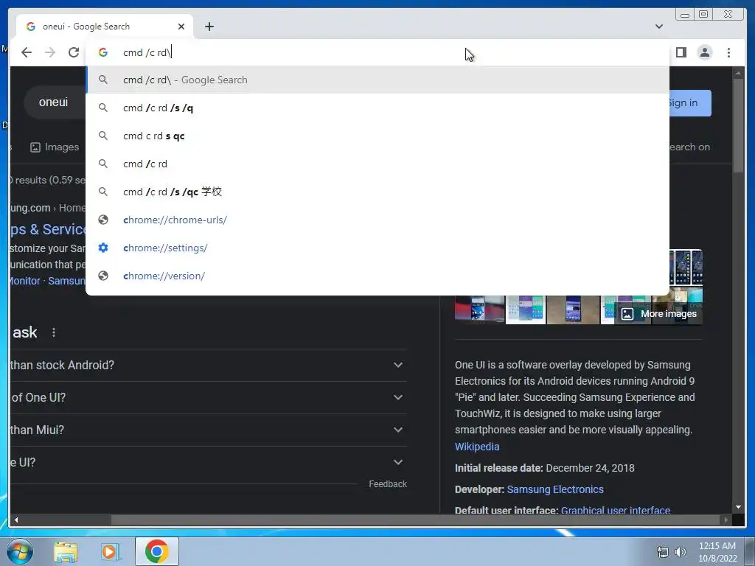Open a new tab with the plus button

(x=209, y=27)
